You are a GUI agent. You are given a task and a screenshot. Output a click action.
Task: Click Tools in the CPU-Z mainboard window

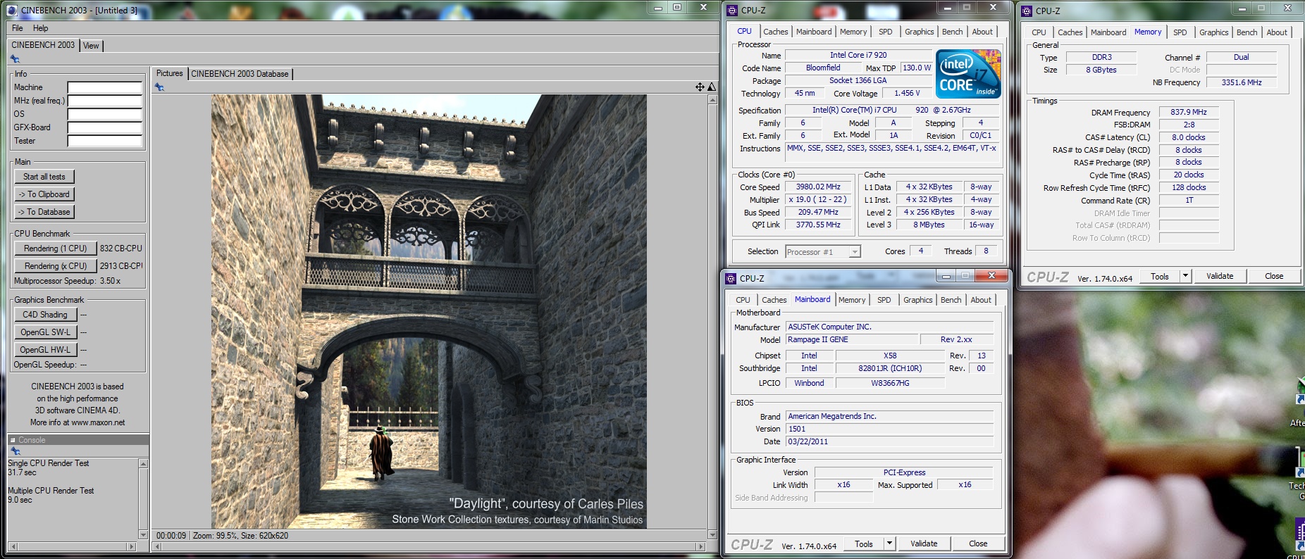point(864,544)
